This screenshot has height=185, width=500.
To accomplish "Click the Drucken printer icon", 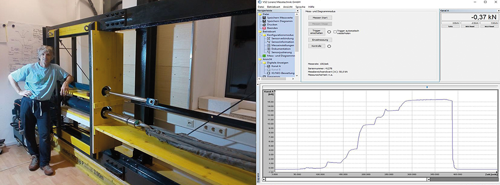I will [264, 24].
